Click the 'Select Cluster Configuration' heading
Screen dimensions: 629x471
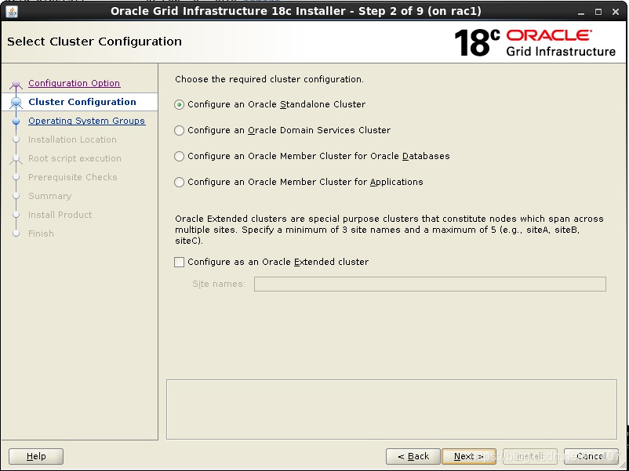coord(94,42)
